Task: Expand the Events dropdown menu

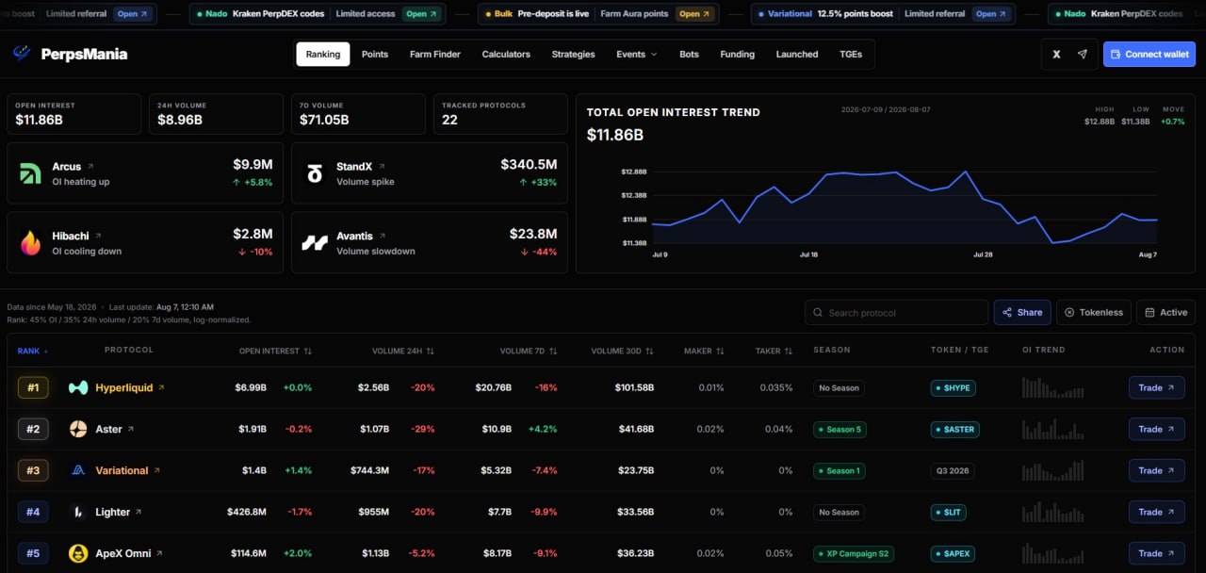Action: tap(637, 55)
